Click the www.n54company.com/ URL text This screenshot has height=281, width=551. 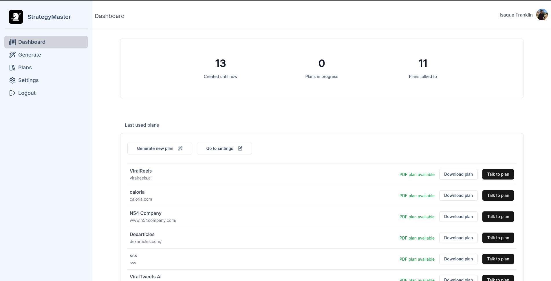pyautogui.click(x=153, y=220)
